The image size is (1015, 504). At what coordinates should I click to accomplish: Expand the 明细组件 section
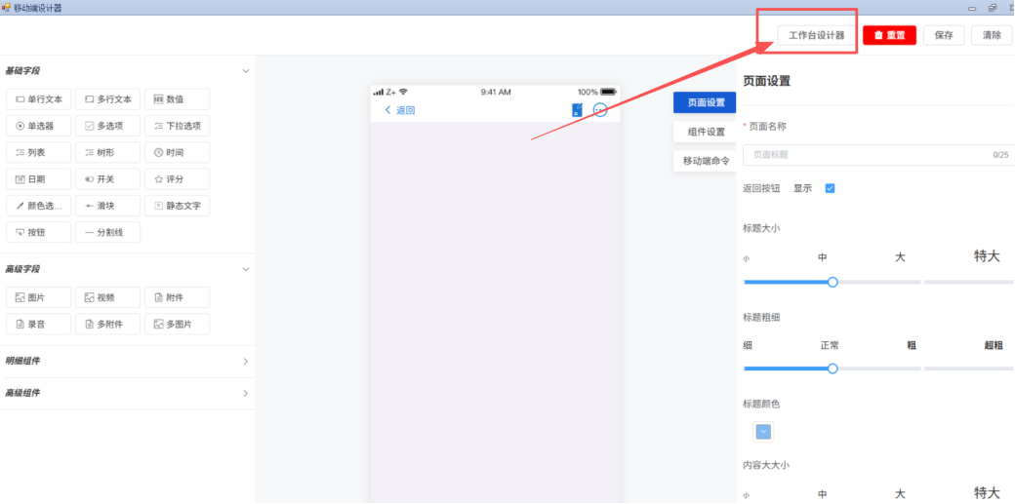coord(245,361)
